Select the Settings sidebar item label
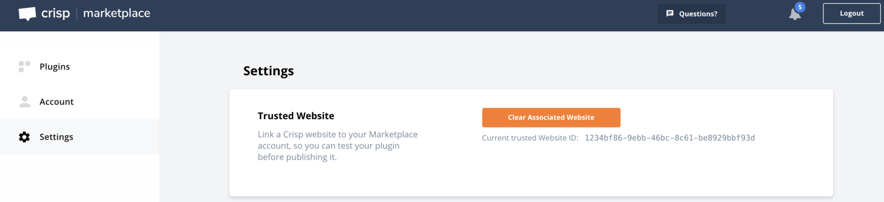The image size is (884, 202). click(56, 137)
